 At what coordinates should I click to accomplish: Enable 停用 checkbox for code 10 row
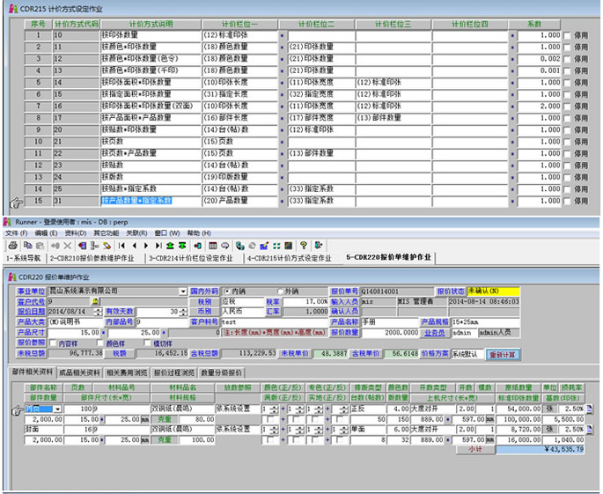565,36
